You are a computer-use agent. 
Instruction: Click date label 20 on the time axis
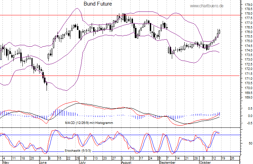coord(105,158)
